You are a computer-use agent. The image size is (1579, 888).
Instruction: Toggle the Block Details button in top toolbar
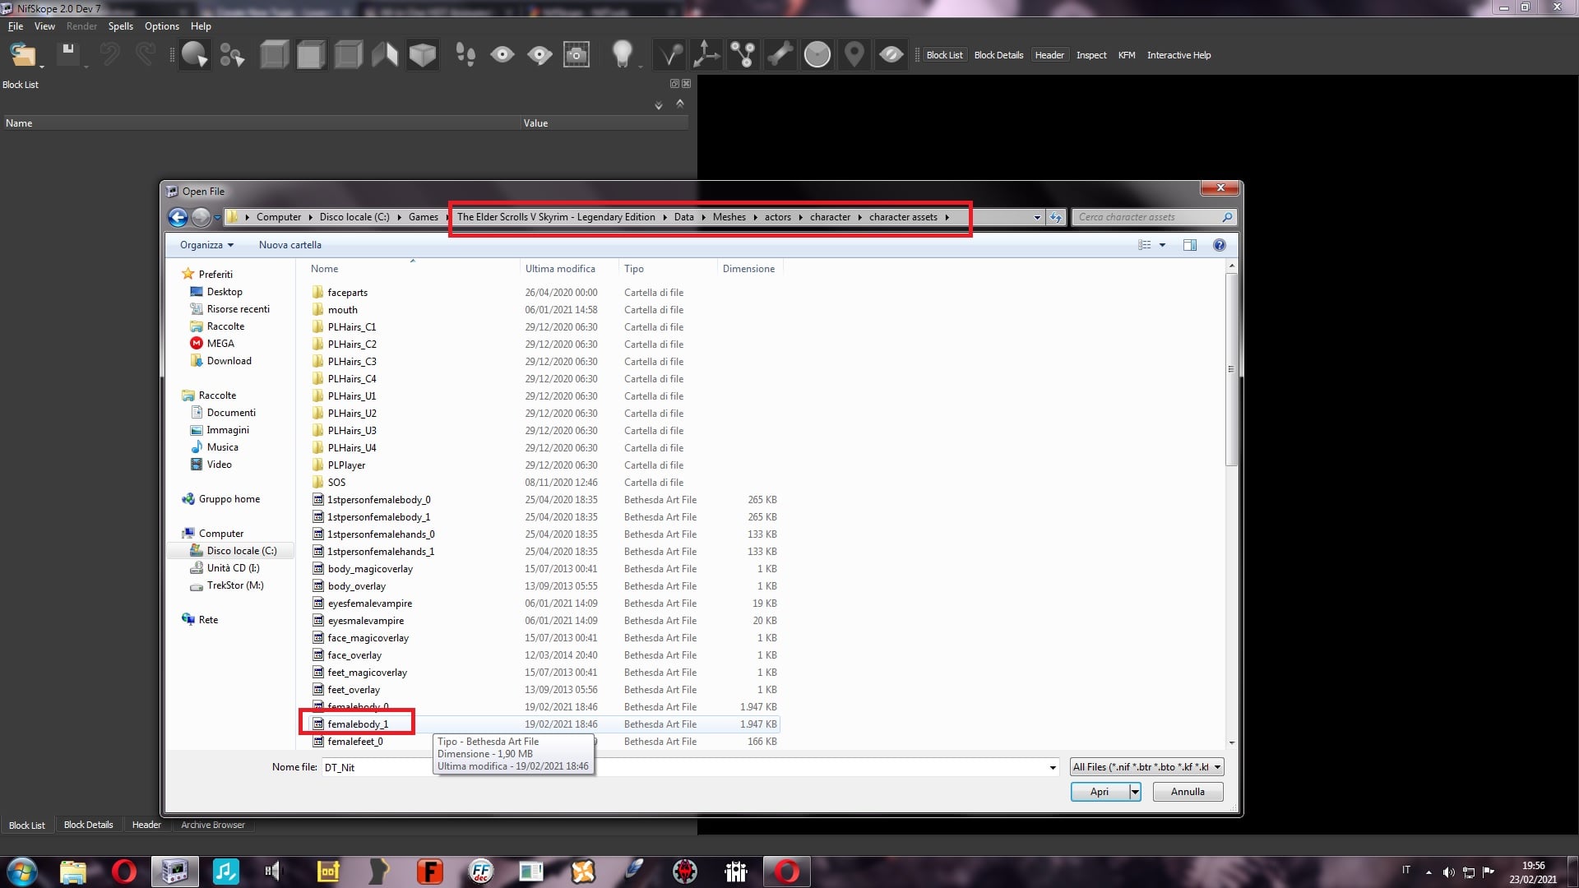[998, 55]
